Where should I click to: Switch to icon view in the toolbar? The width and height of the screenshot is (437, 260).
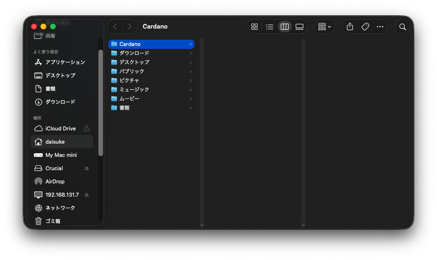tap(254, 26)
